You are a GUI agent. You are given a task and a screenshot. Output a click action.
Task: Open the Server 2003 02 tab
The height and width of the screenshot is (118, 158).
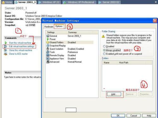109,2
